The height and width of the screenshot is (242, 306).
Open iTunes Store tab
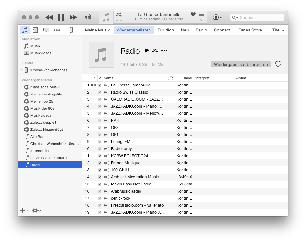250,30
